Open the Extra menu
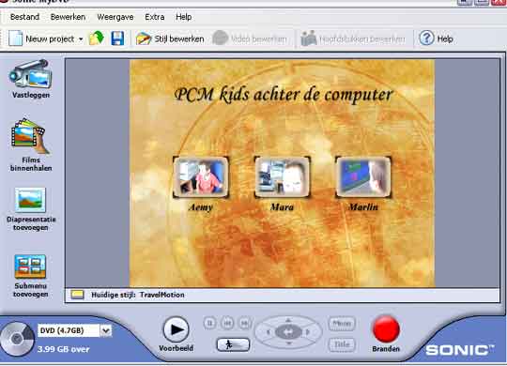 click(155, 17)
